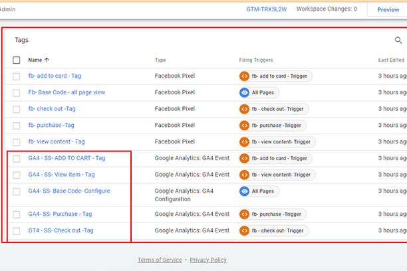The width and height of the screenshot is (407, 271).
Task: Open the tags search magnifier icon
Action: [398, 41]
